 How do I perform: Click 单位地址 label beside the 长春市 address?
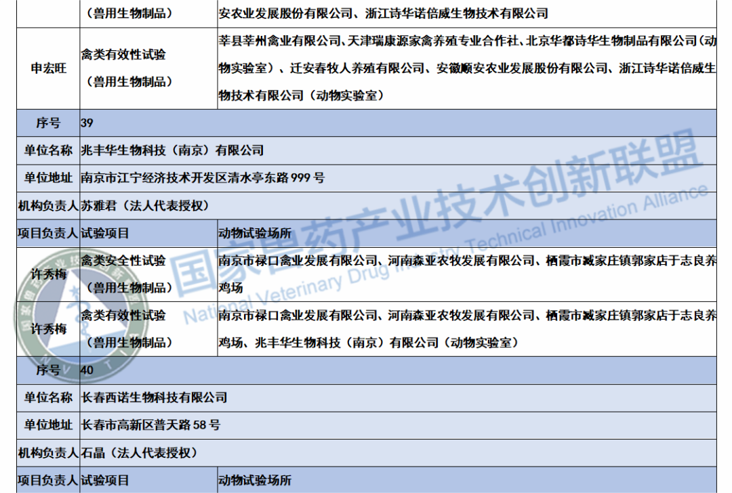pos(49,425)
